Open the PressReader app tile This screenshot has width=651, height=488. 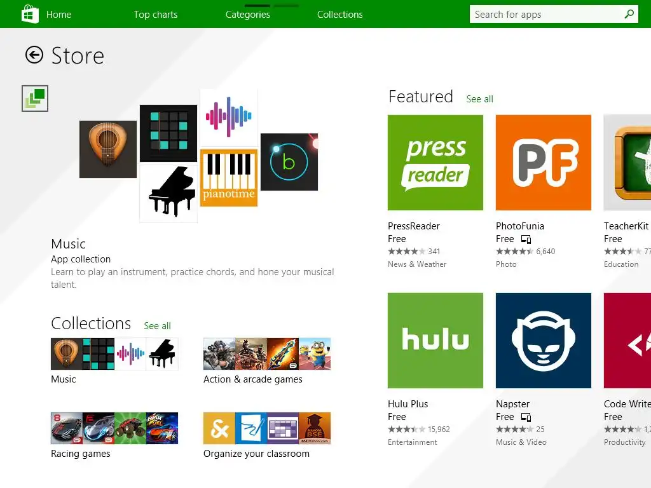[x=435, y=163]
